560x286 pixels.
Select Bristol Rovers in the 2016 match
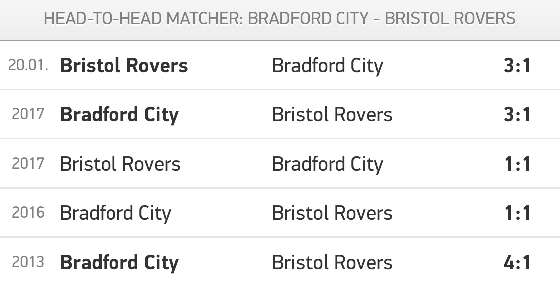pos(332,213)
